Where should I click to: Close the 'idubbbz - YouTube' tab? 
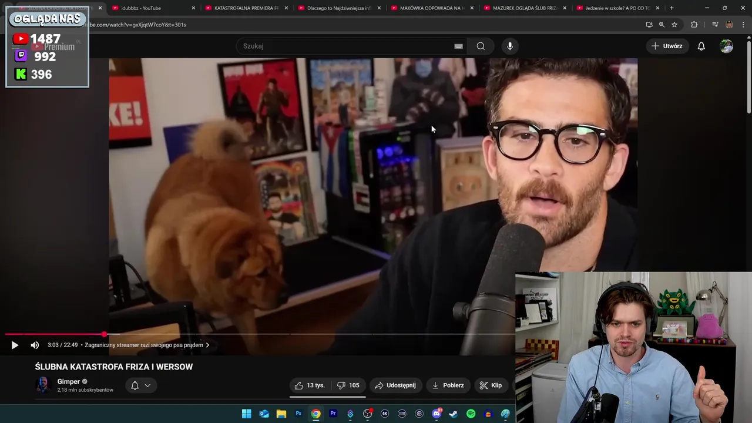point(193,8)
